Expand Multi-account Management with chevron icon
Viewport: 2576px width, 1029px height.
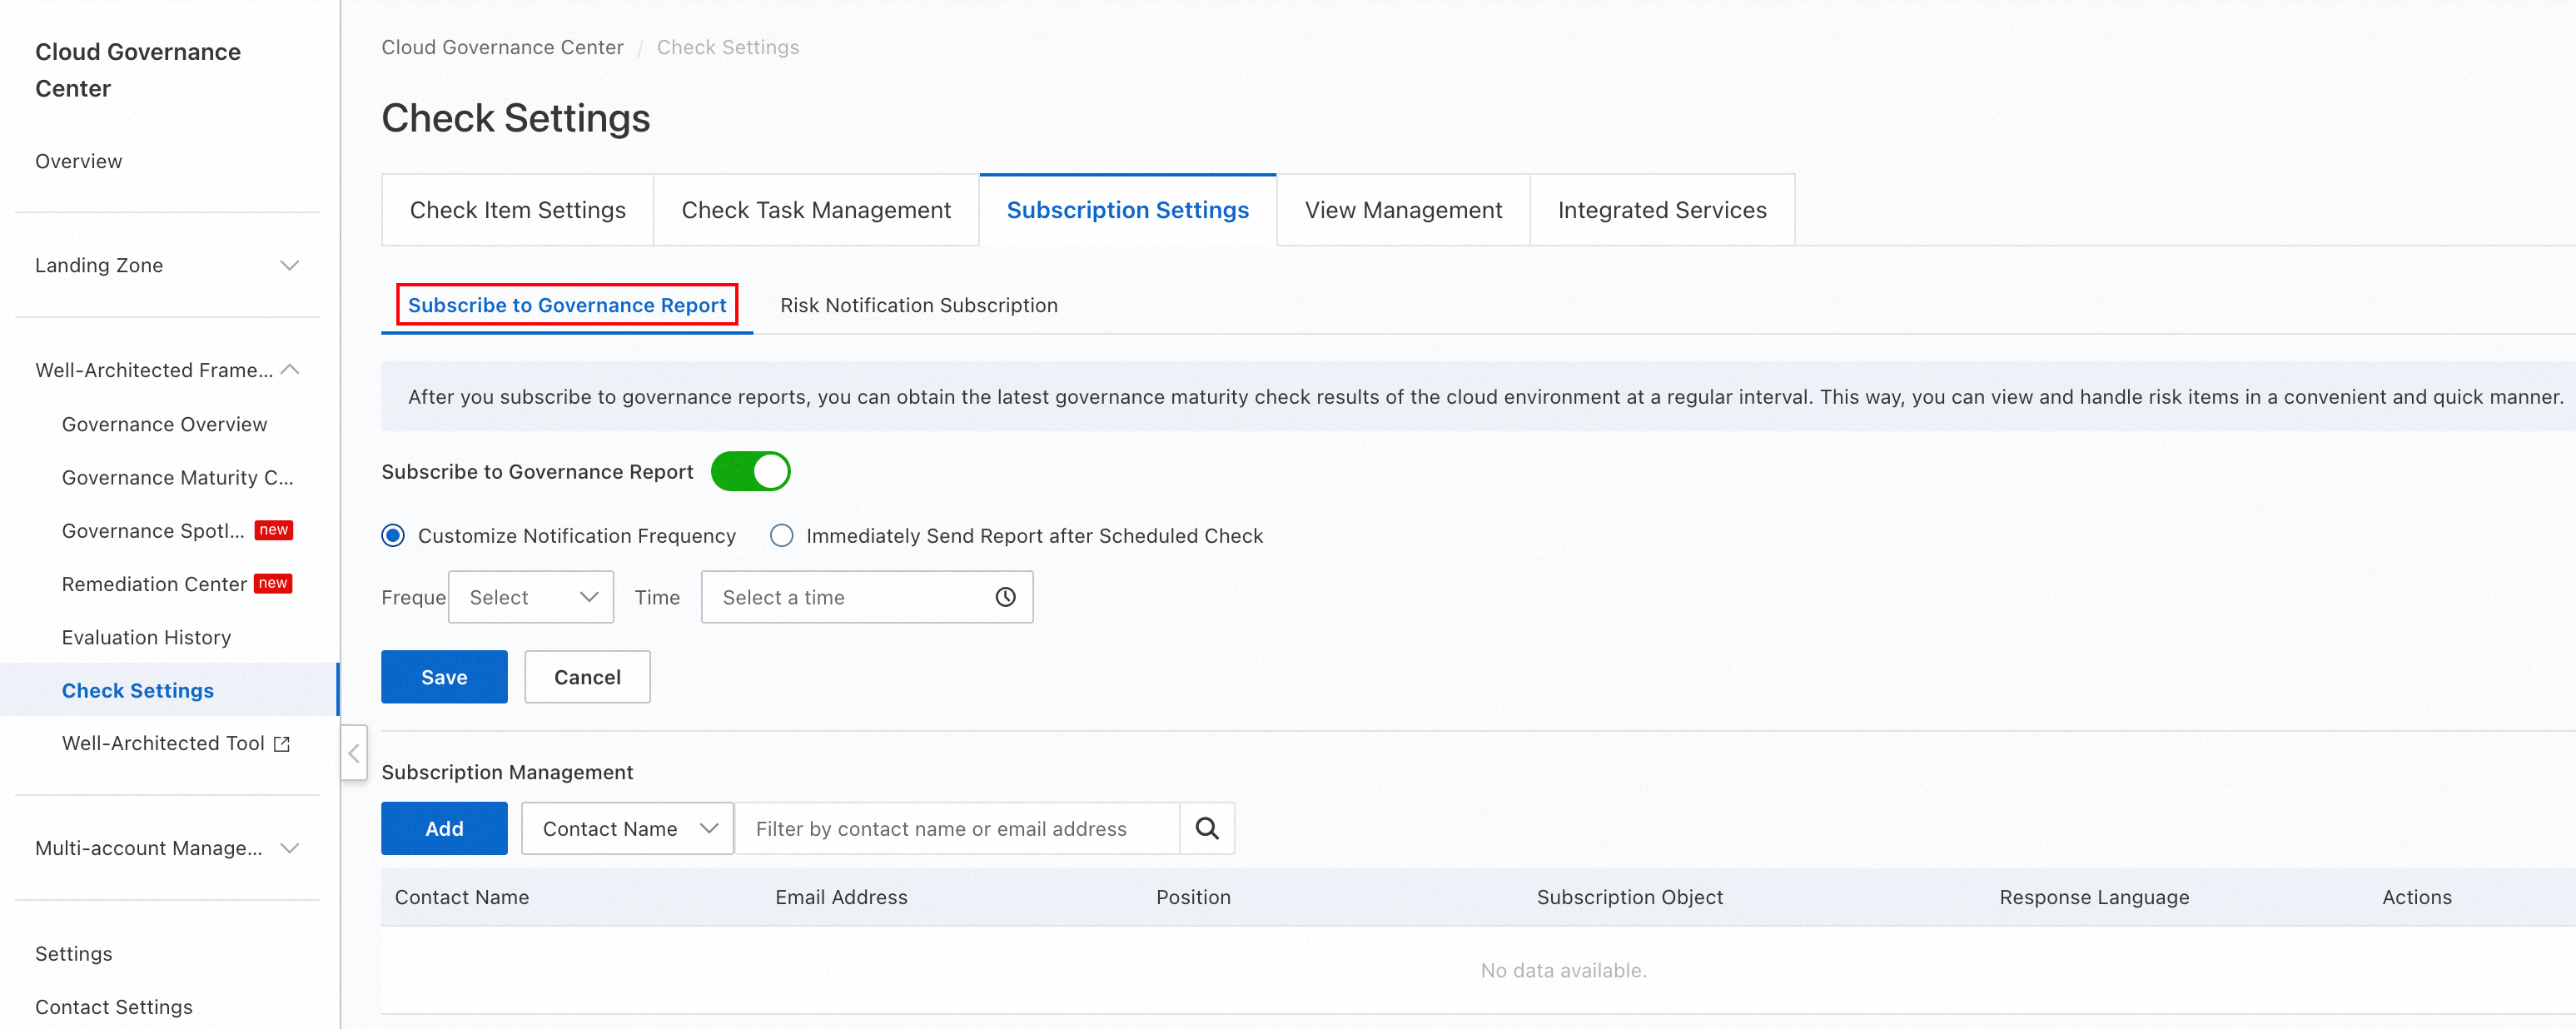pos(289,848)
